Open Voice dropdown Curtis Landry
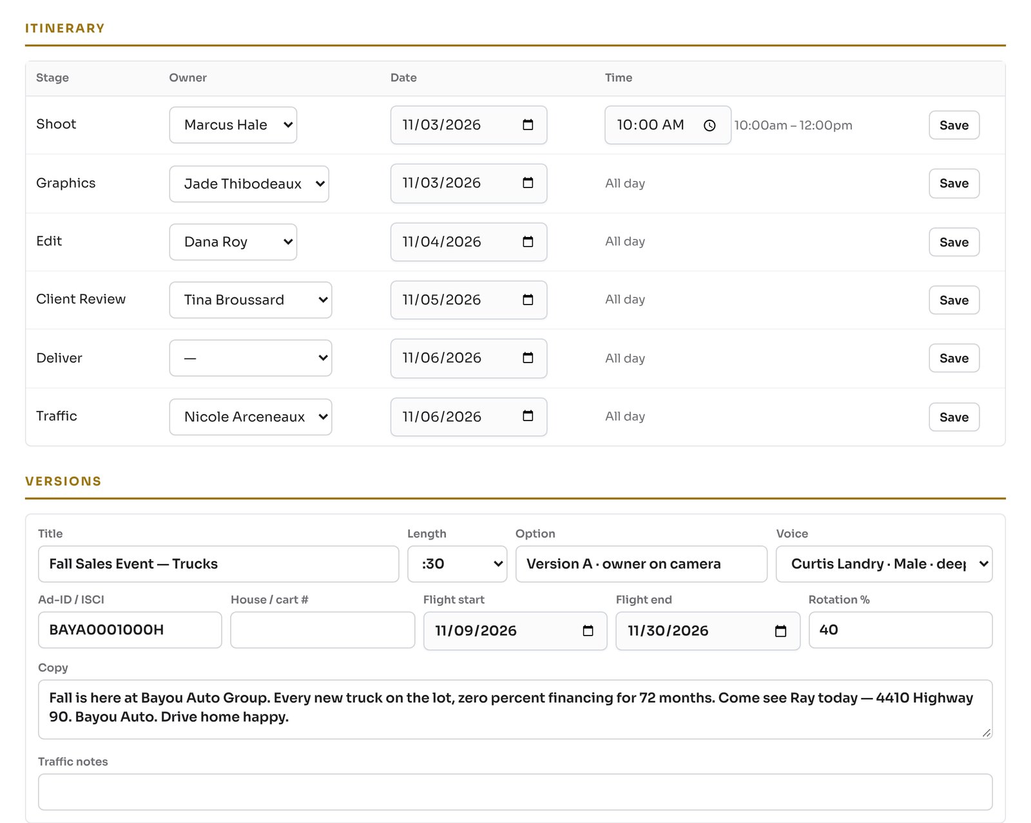1031x823 pixels. [x=884, y=564]
